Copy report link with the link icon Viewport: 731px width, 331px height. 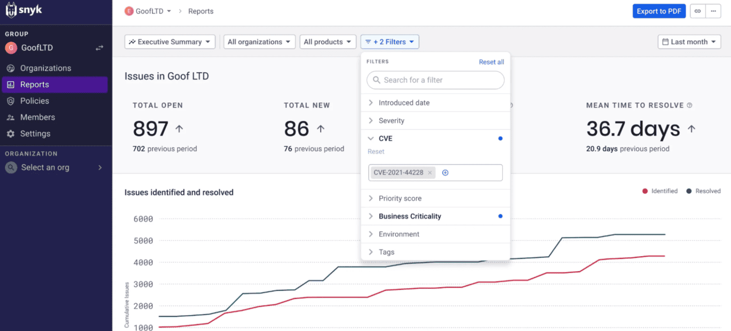697,11
